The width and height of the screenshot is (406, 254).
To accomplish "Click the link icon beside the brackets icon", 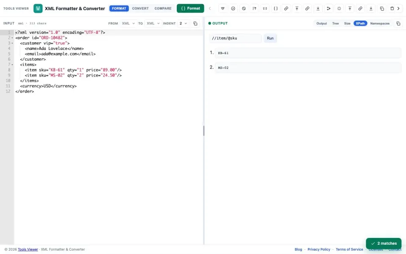I will pyautogui.click(x=286, y=8).
